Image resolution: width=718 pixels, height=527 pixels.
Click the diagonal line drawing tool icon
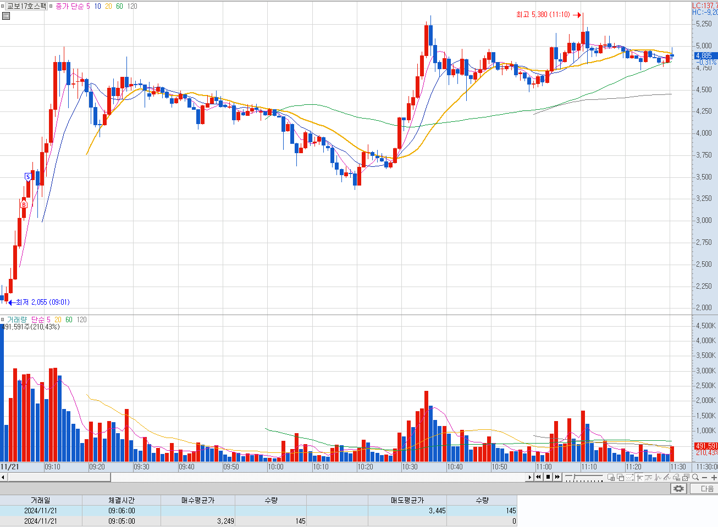pos(667,478)
